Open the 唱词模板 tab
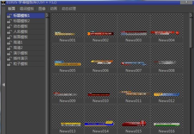Image resolution: width=194 pixels, height=134 pixels. [x=27, y=8]
